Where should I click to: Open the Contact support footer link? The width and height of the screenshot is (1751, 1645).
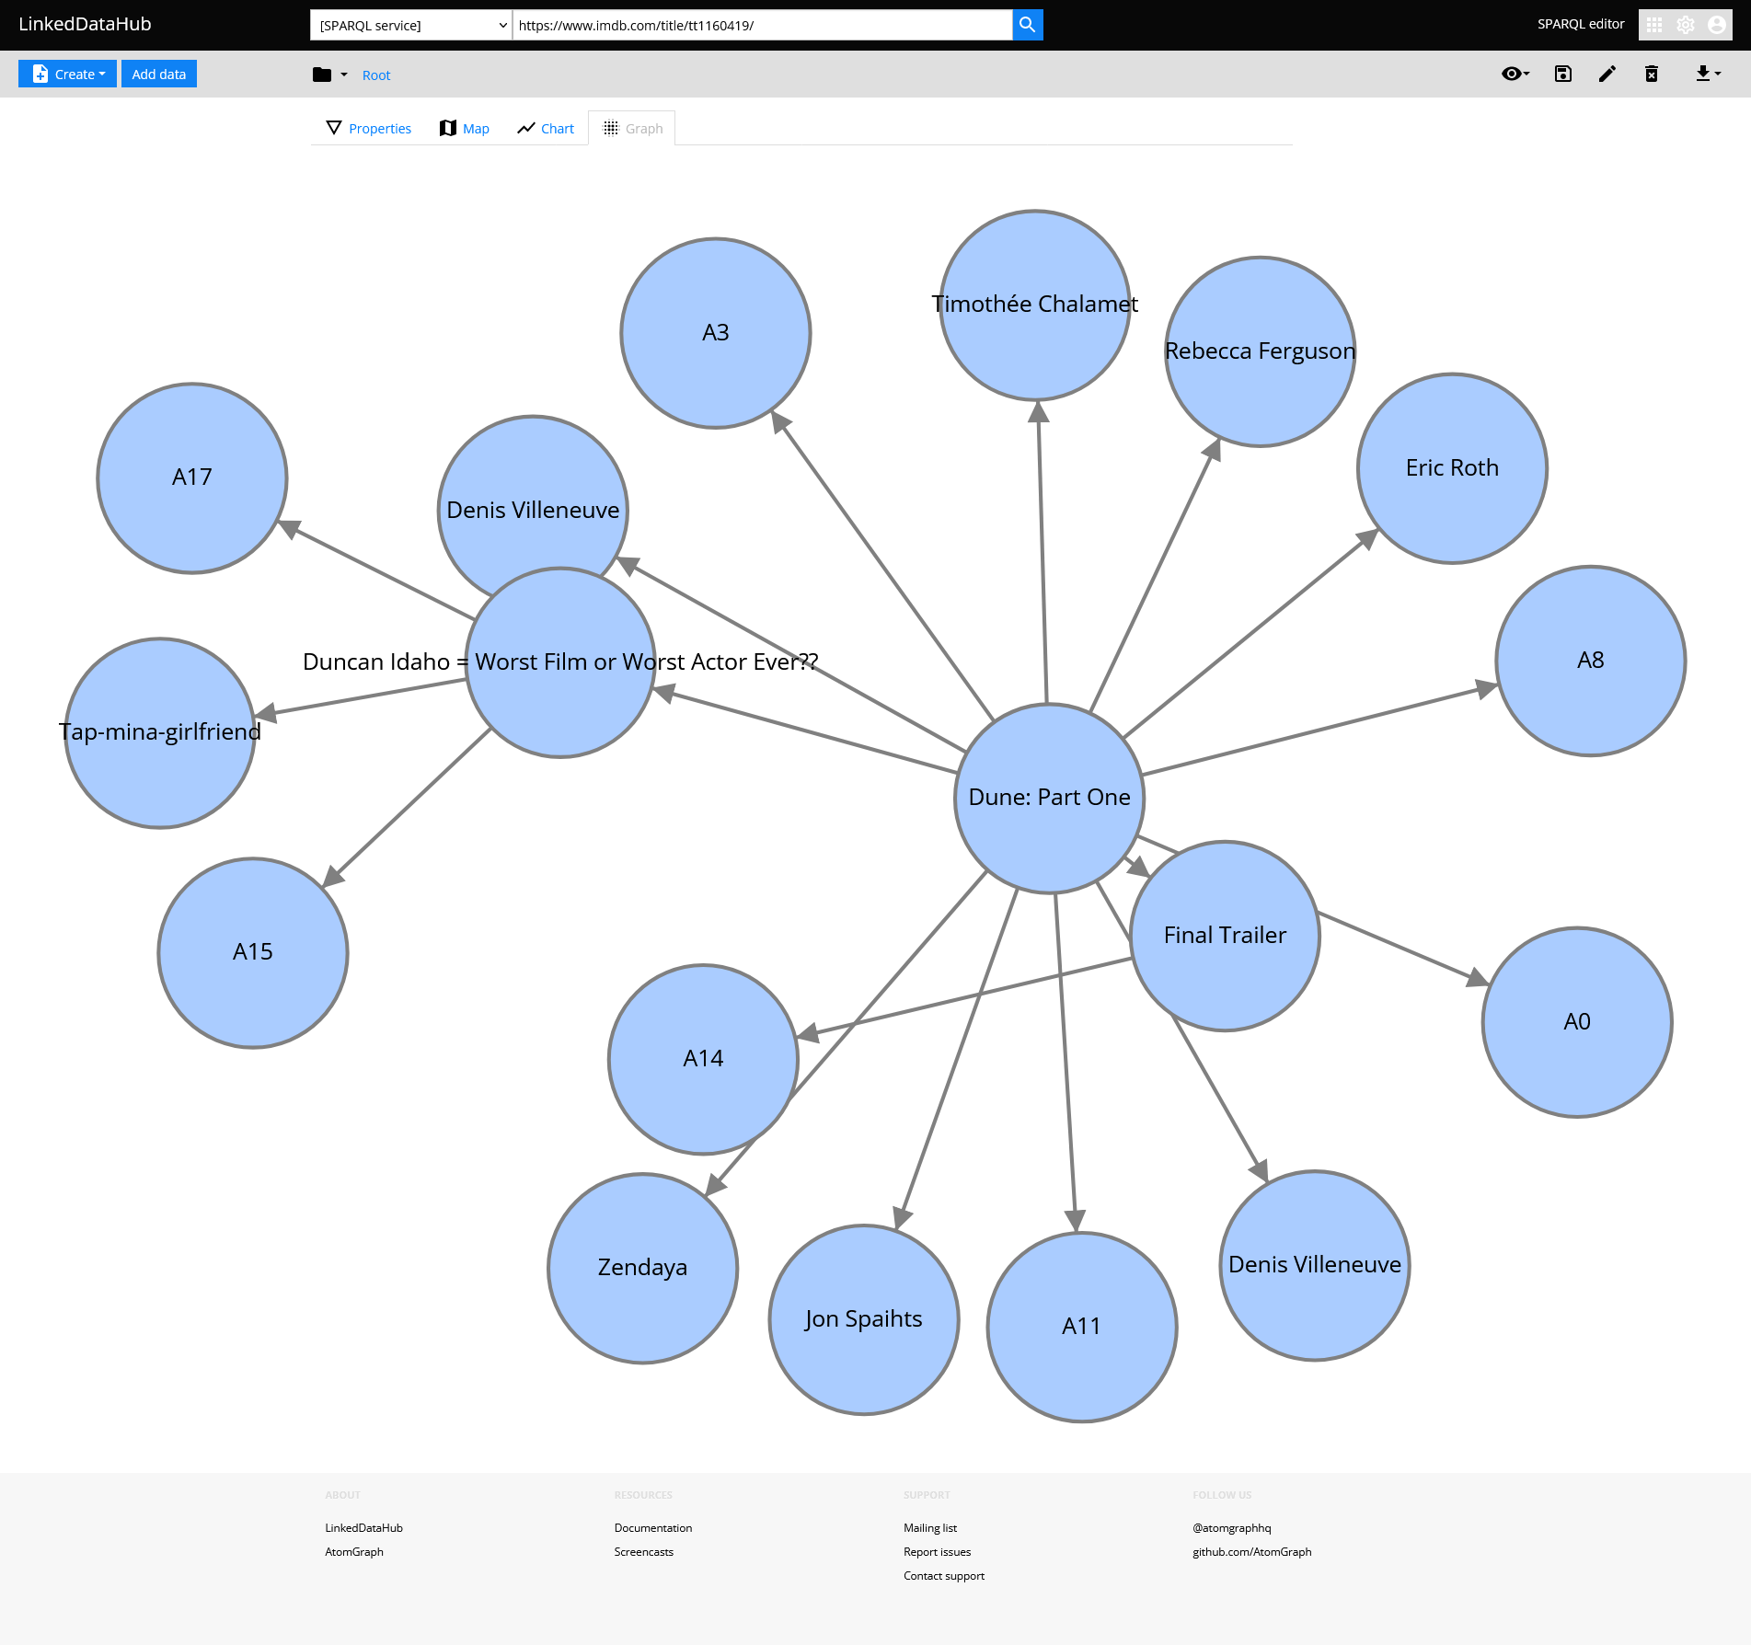tap(944, 1576)
